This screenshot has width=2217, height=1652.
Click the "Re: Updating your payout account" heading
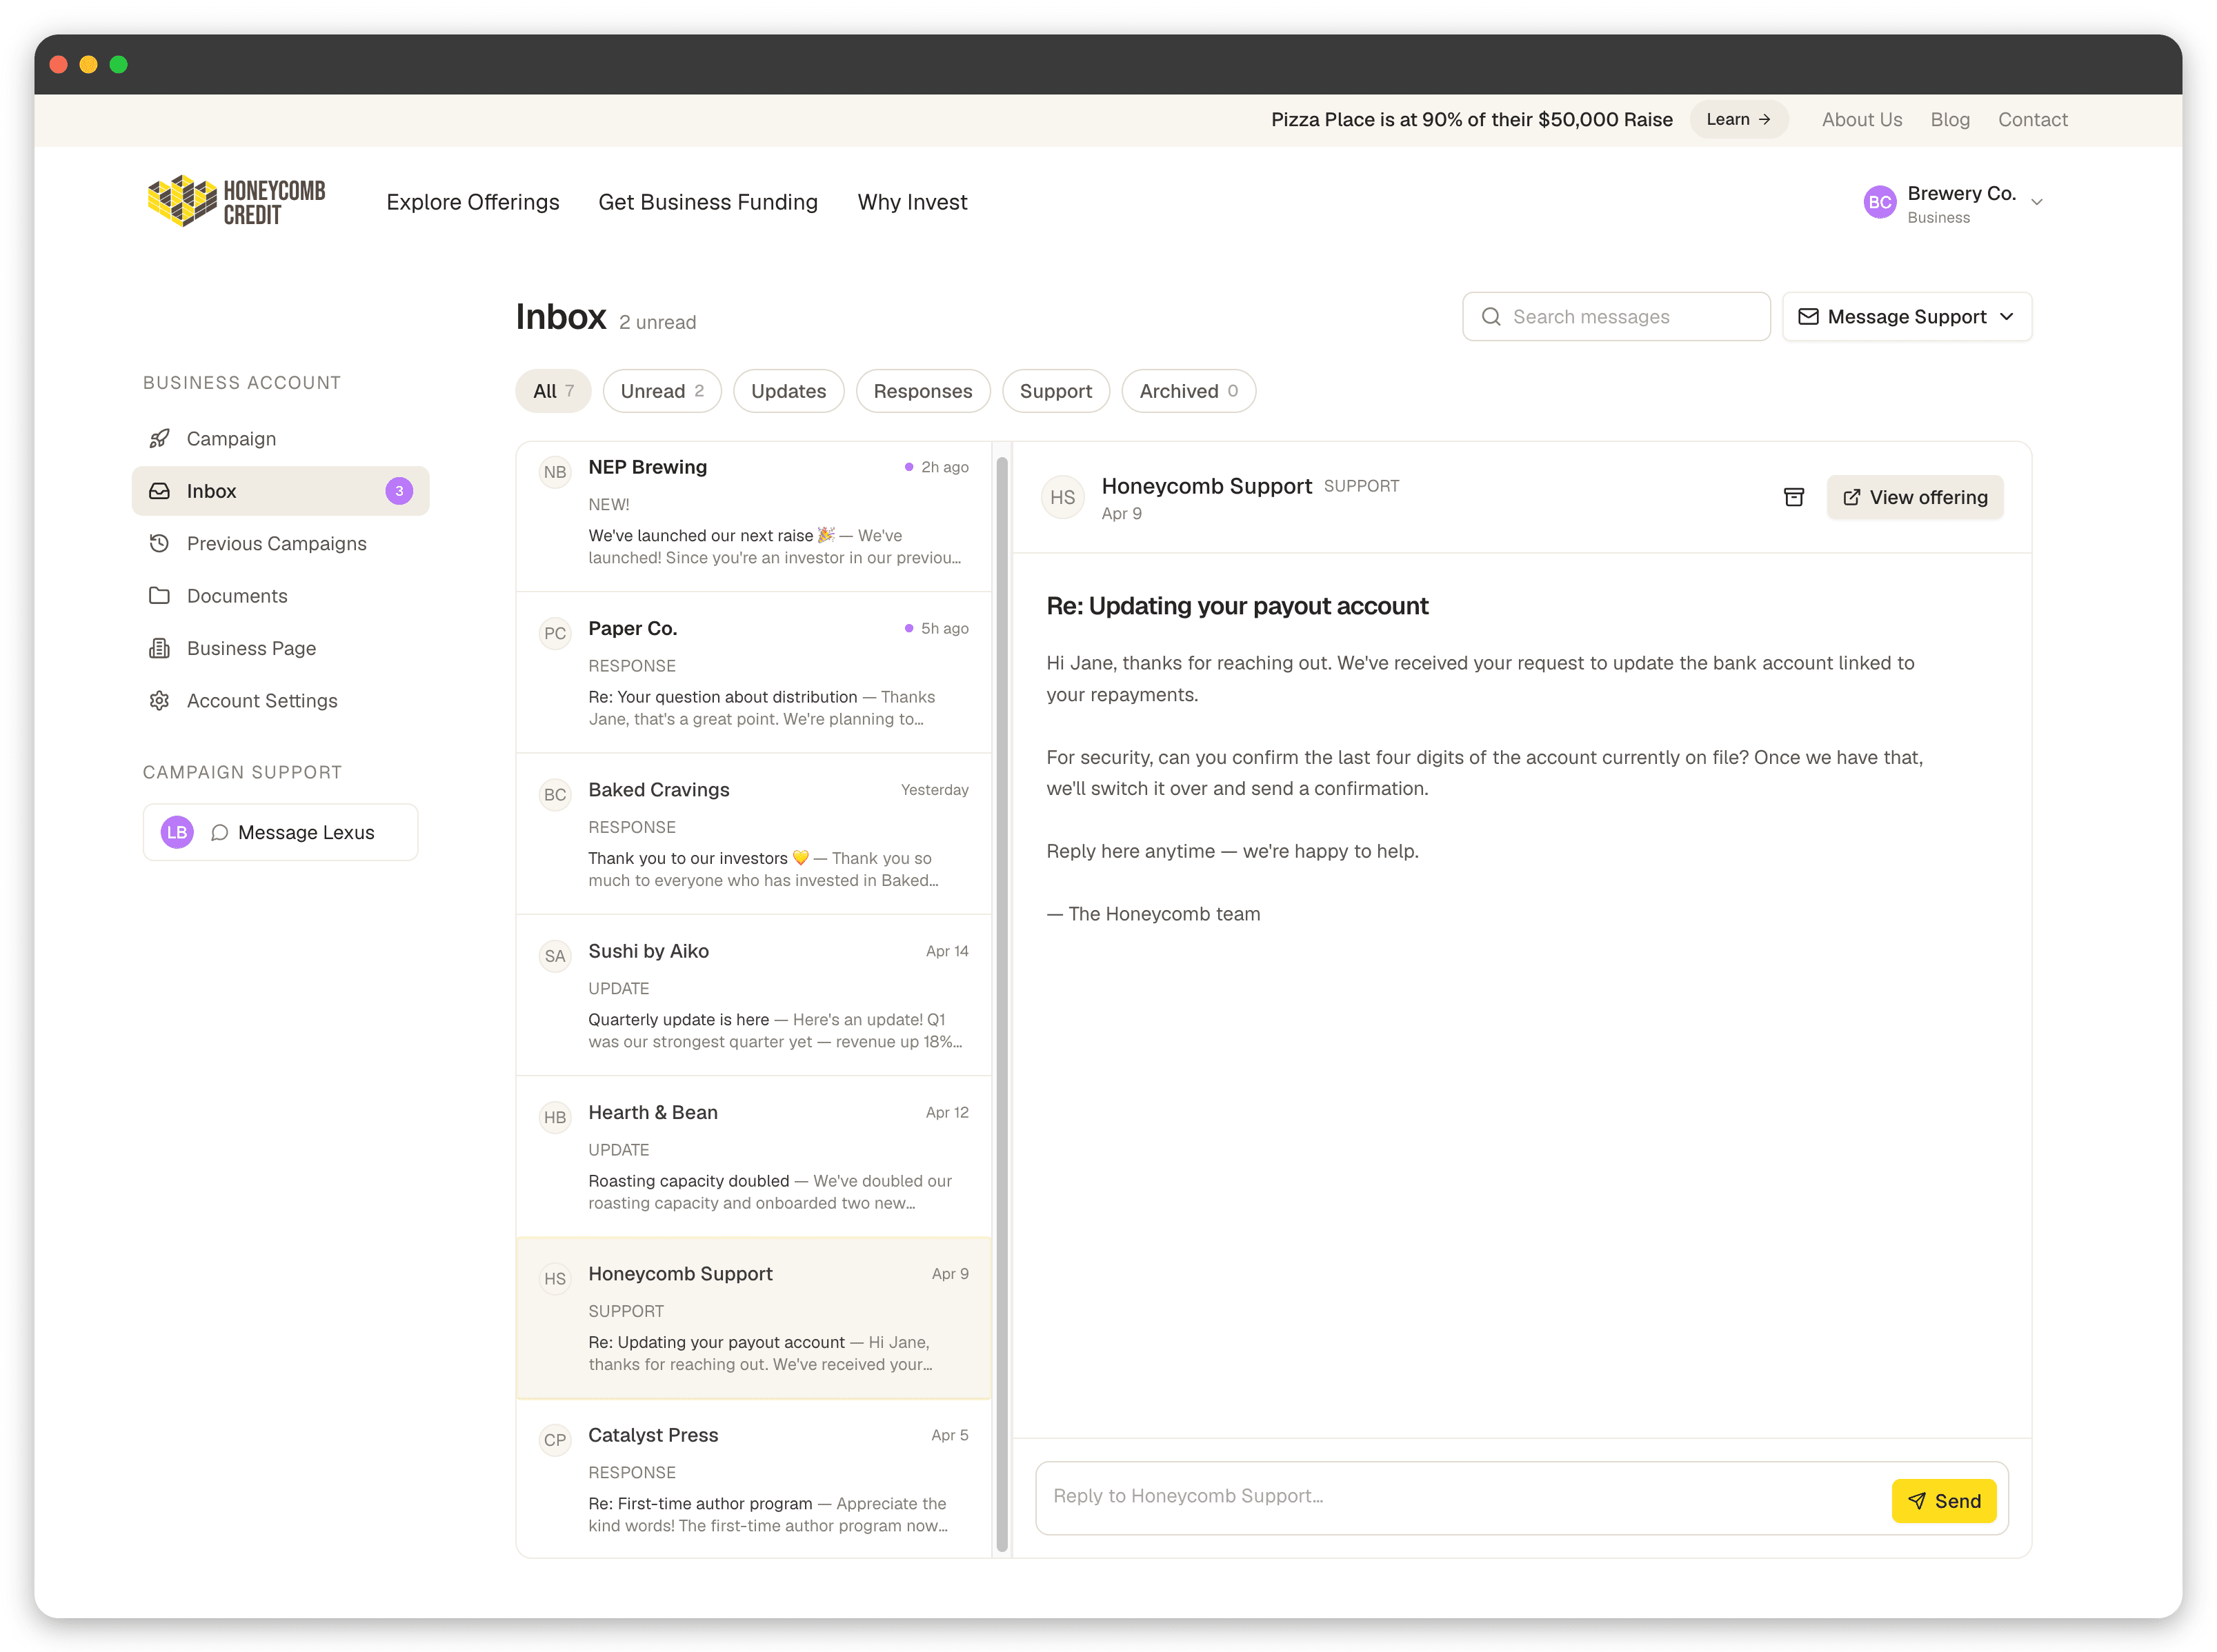pyautogui.click(x=1237, y=606)
